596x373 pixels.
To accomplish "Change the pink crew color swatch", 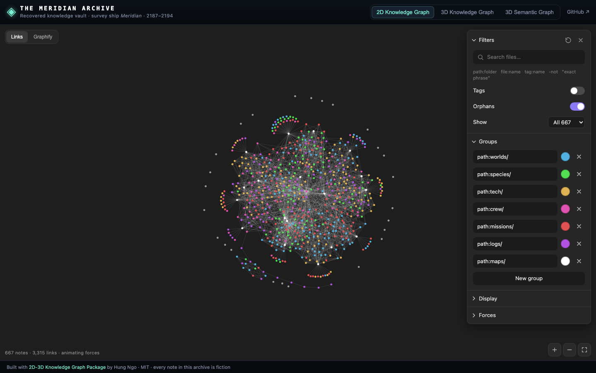I will tap(565, 209).
